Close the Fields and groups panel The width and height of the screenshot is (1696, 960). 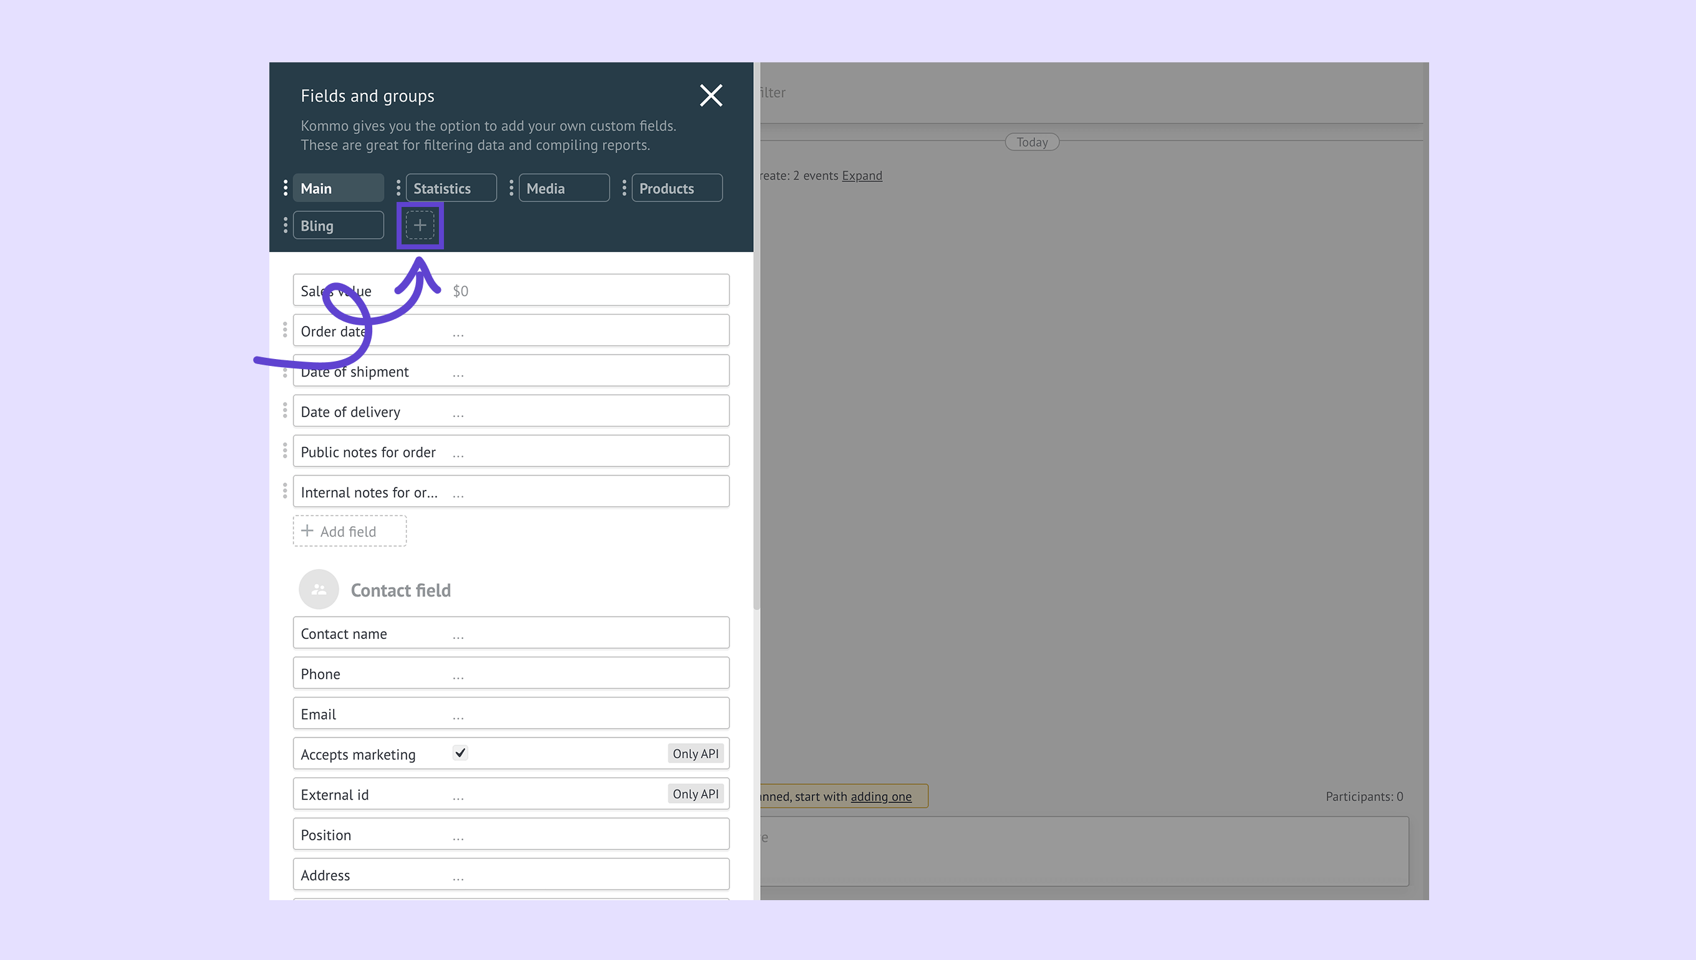click(x=711, y=95)
